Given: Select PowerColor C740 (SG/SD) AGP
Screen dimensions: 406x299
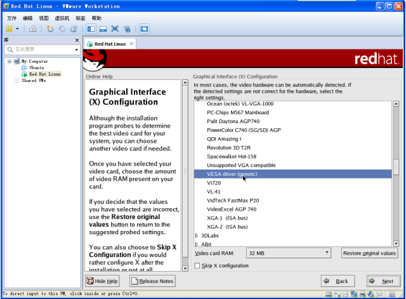Looking at the screenshot, I should [x=292, y=130].
